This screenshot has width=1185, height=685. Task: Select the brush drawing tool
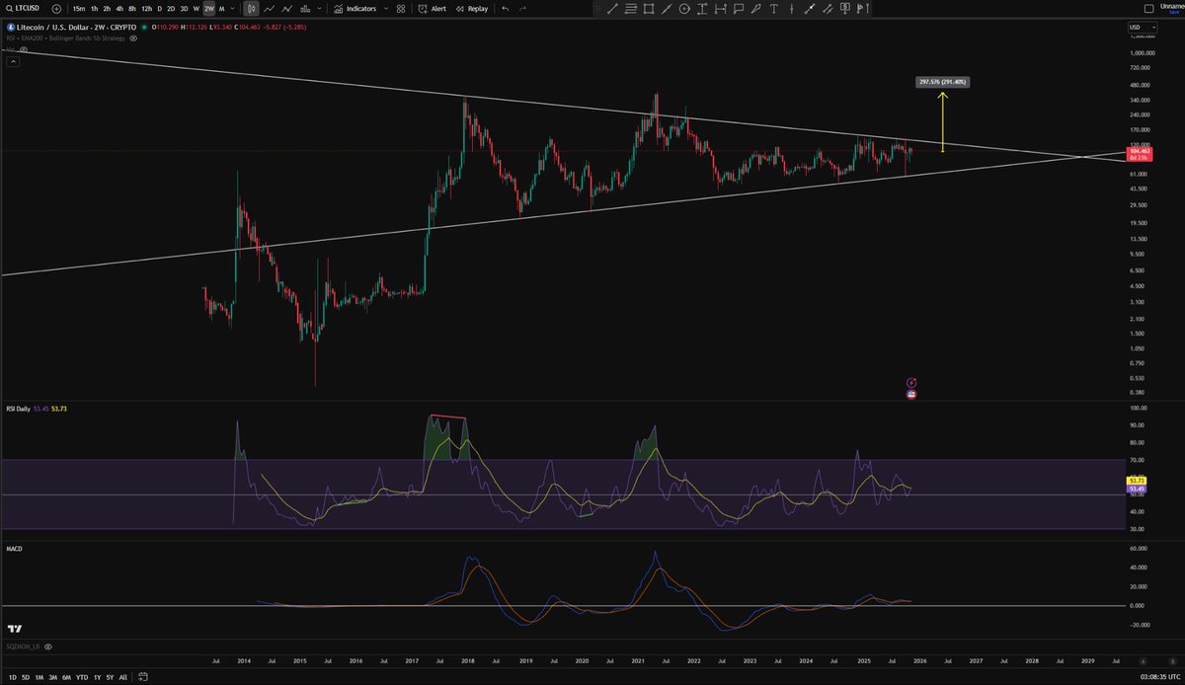pyautogui.click(x=755, y=9)
